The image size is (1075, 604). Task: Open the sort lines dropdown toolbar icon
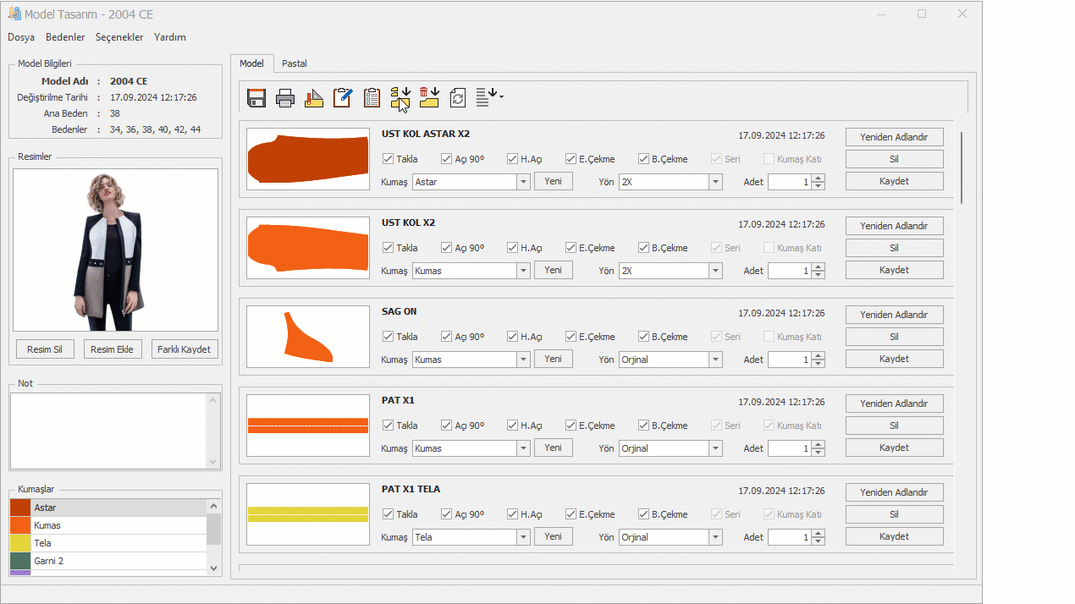[x=489, y=98]
